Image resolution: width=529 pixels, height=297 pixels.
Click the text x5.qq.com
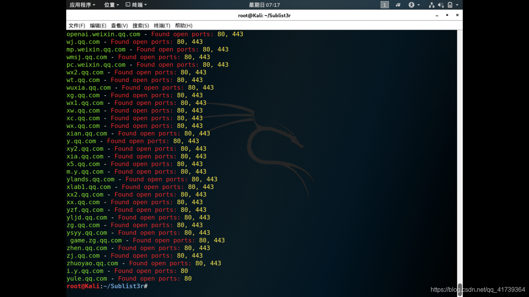[83, 164]
